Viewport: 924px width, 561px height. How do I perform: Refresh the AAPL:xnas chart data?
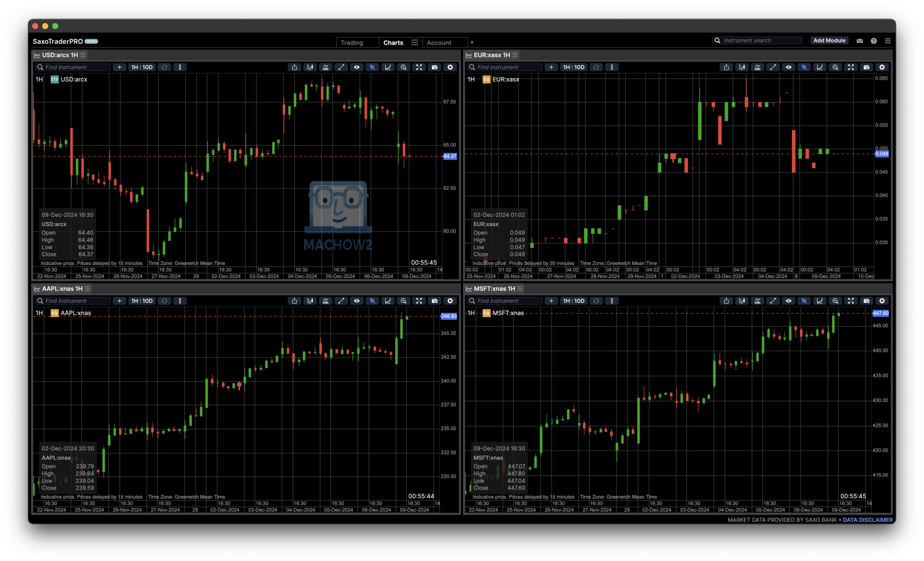click(x=164, y=301)
